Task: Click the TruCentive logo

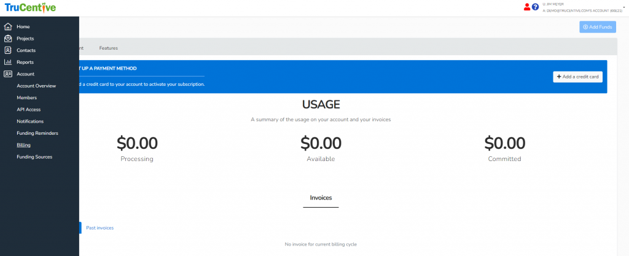Action: pyautogui.click(x=30, y=7)
